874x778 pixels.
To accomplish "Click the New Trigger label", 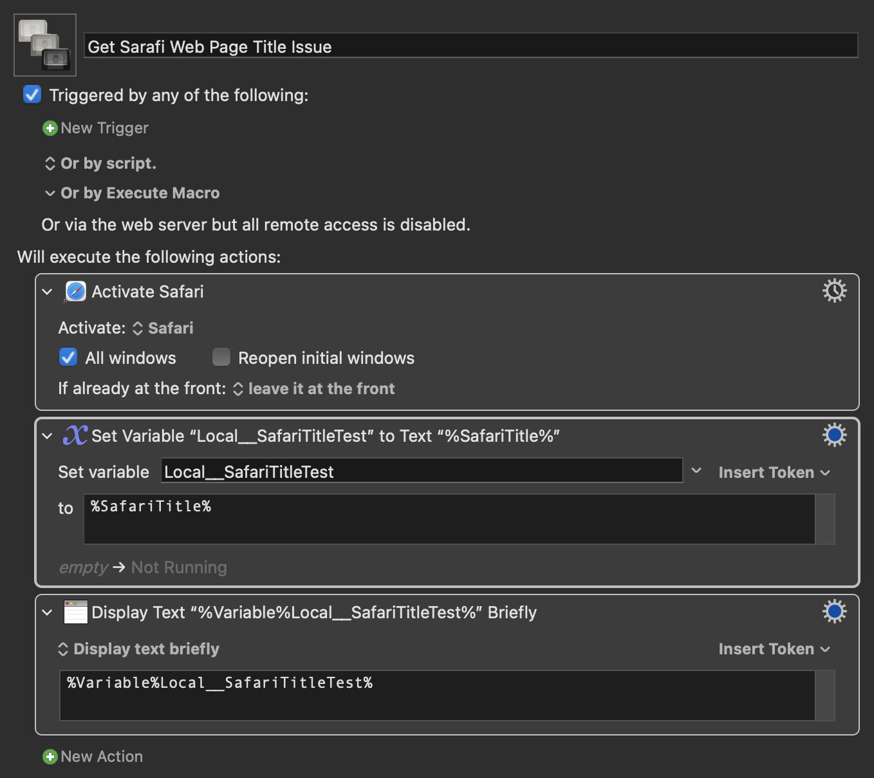I will (104, 128).
